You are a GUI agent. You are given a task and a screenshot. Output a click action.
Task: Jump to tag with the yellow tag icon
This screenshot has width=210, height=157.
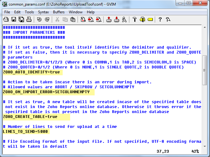150,20
